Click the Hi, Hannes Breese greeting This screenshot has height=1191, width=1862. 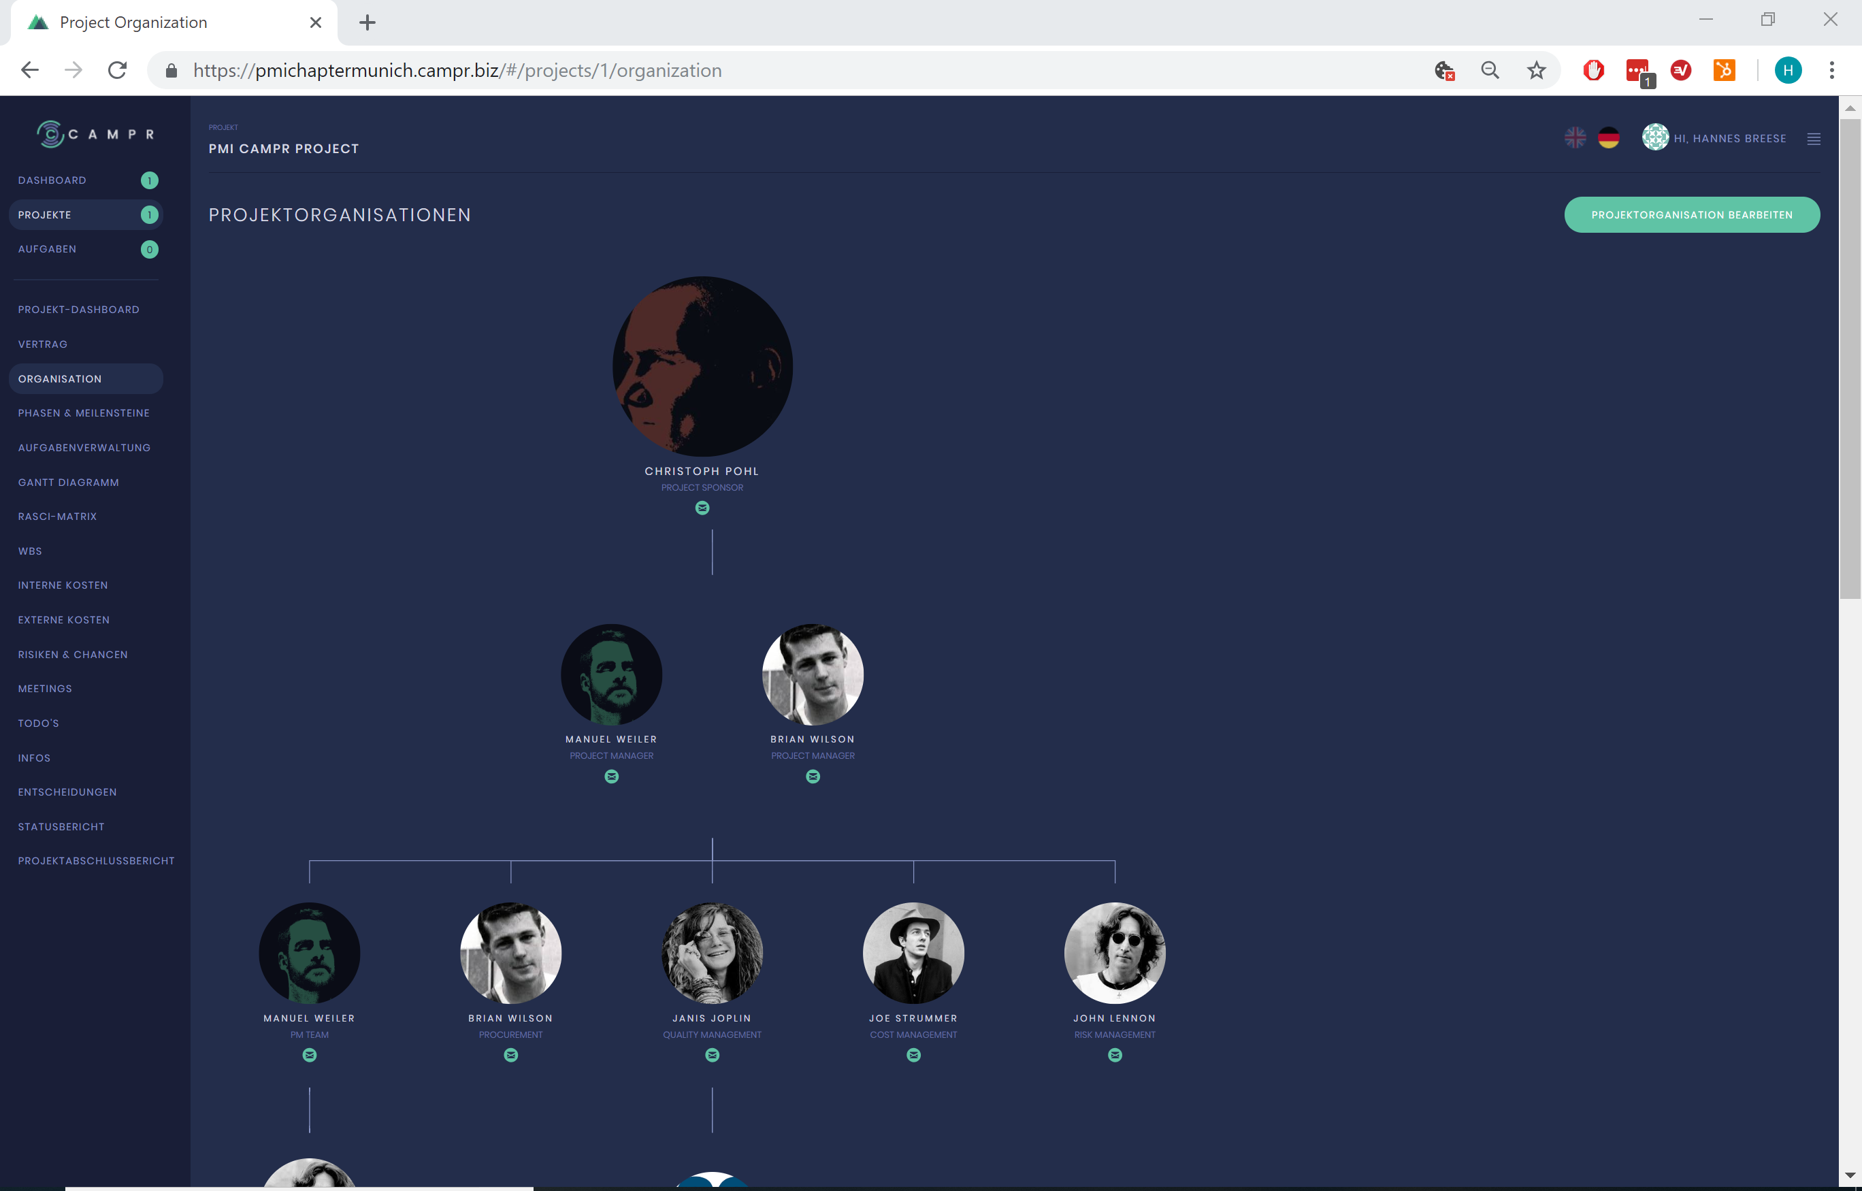click(1730, 138)
